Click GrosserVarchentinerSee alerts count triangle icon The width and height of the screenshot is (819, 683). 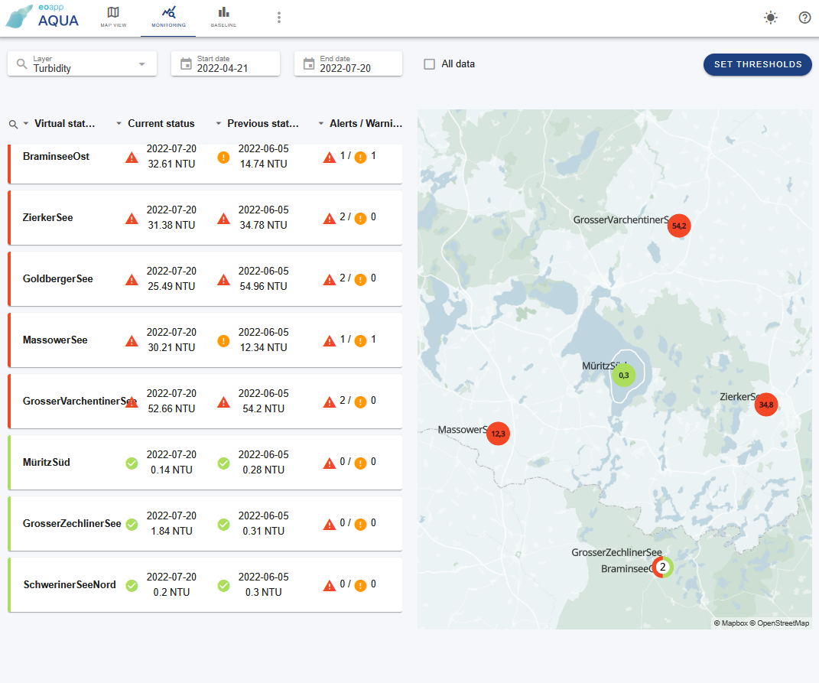pyautogui.click(x=330, y=402)
